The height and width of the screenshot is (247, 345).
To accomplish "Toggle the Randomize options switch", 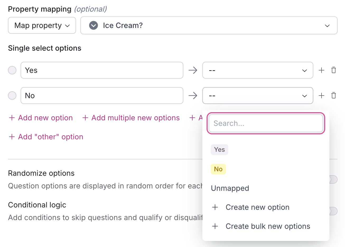I will (333, 180).
